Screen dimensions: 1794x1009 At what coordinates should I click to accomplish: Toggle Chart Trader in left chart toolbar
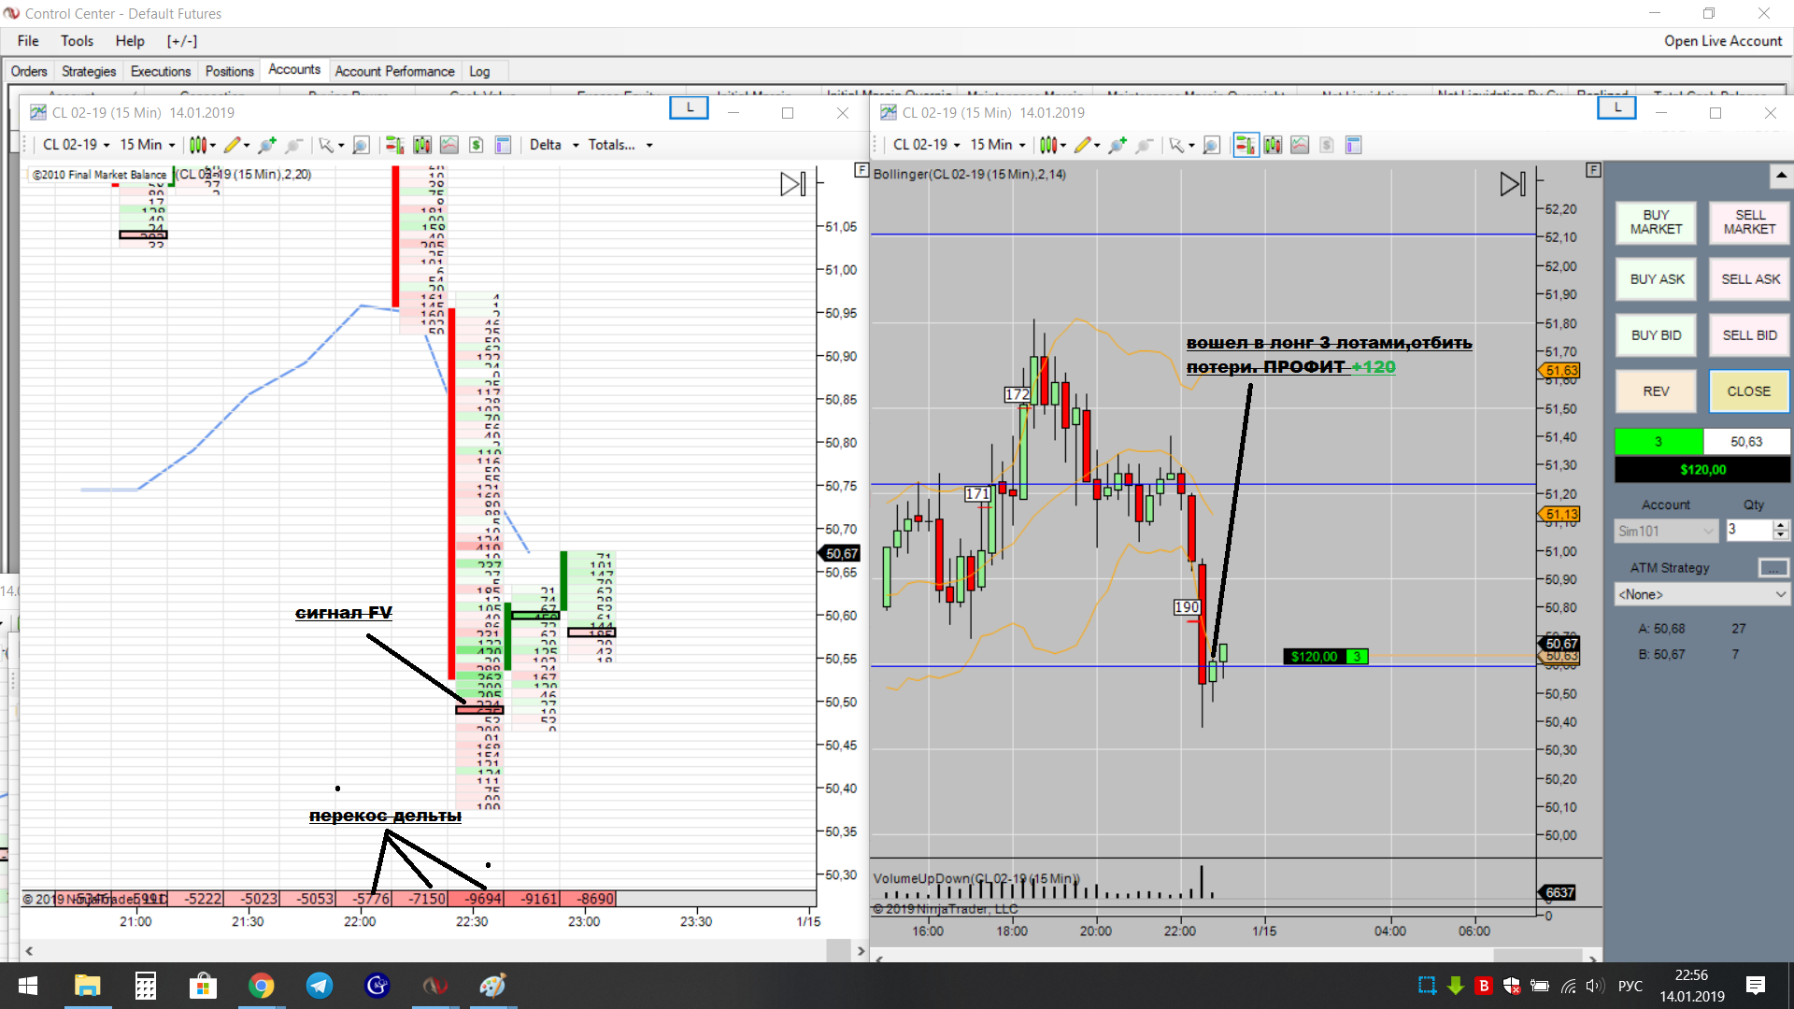point(395,145)
